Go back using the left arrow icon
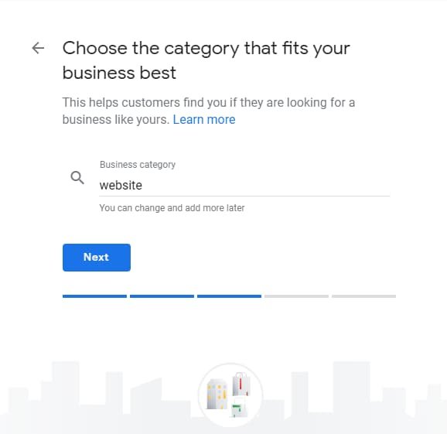Image resolution: width=447 pixels, height=434 pixels. click(x=38, y=48)
